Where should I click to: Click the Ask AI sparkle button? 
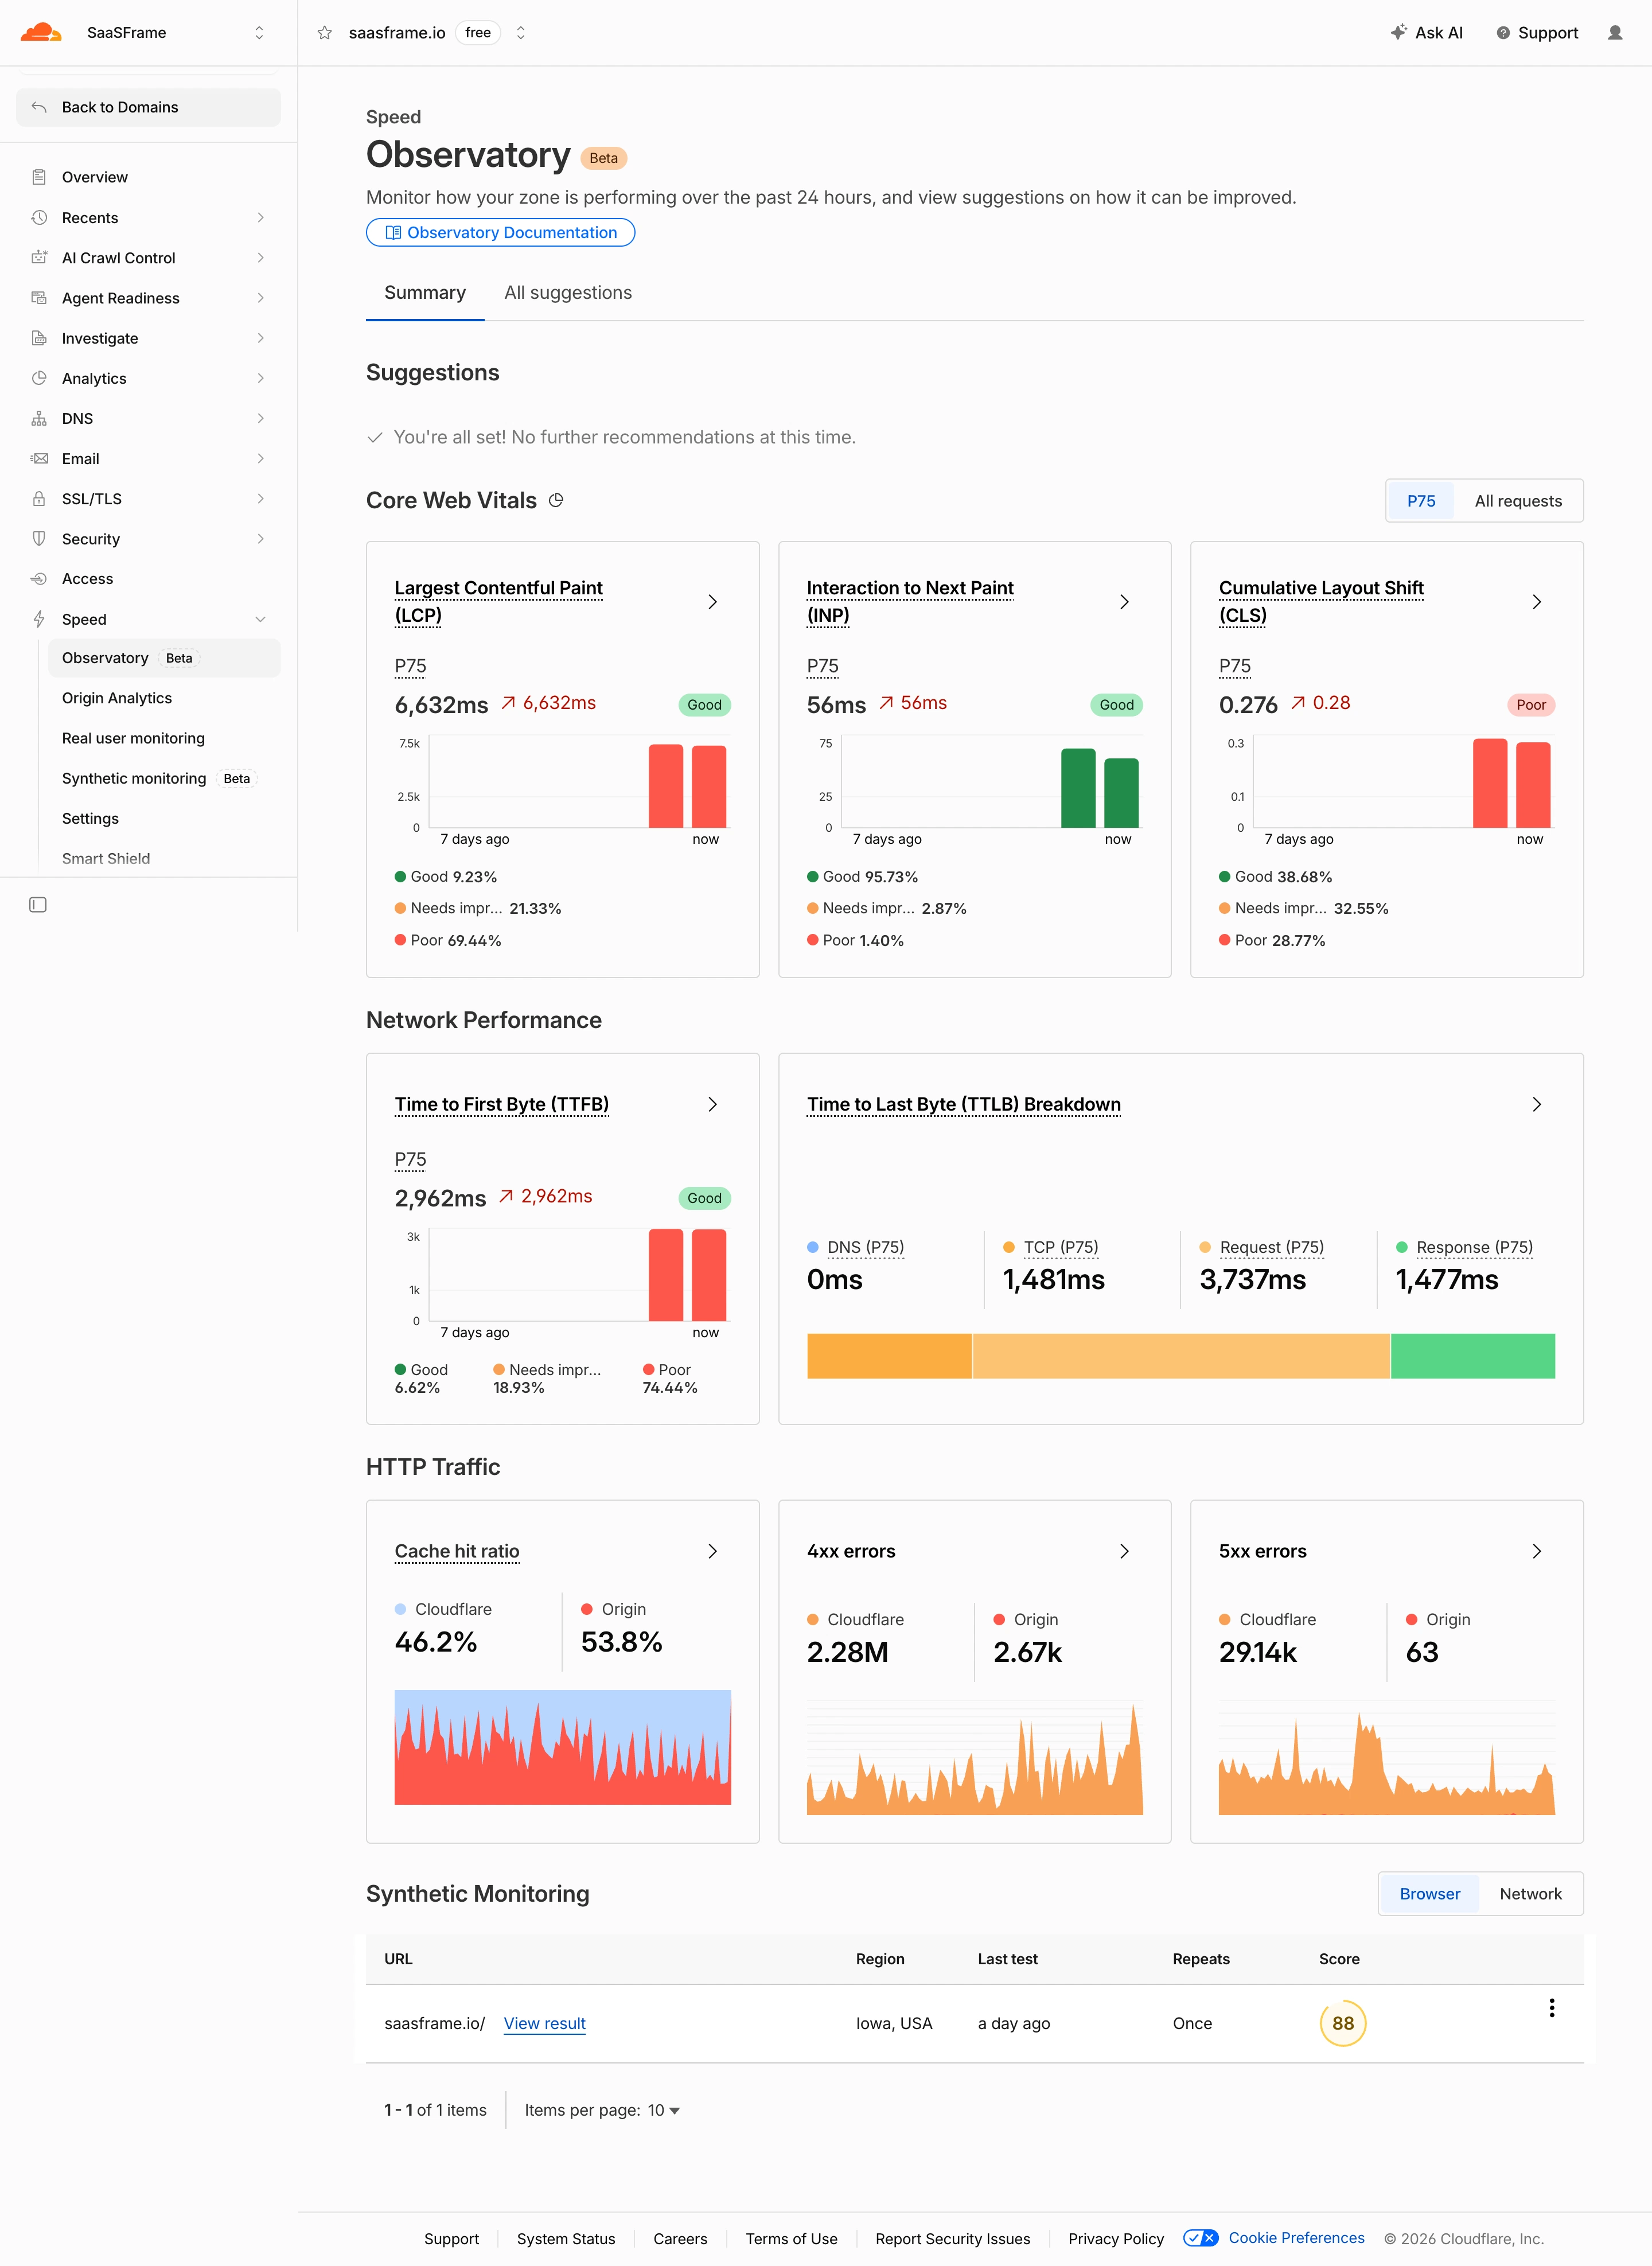click(x=1426, y=33)
